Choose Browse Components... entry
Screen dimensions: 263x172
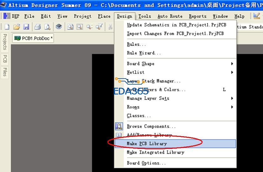coord(175,126)
